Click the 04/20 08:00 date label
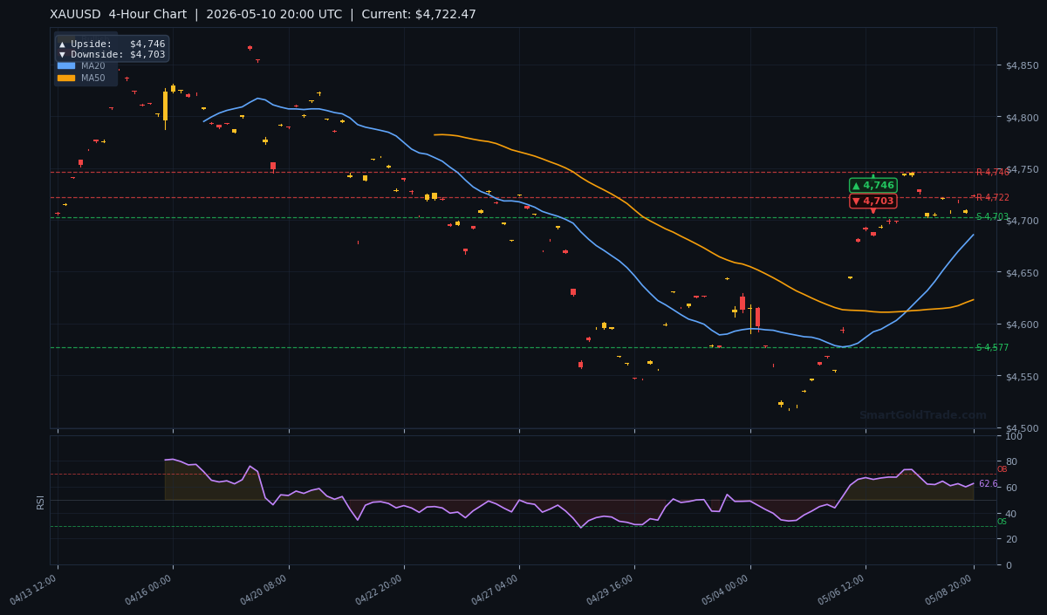The image size is (1047, 615). pyautogui.click(x=265, y=590)
